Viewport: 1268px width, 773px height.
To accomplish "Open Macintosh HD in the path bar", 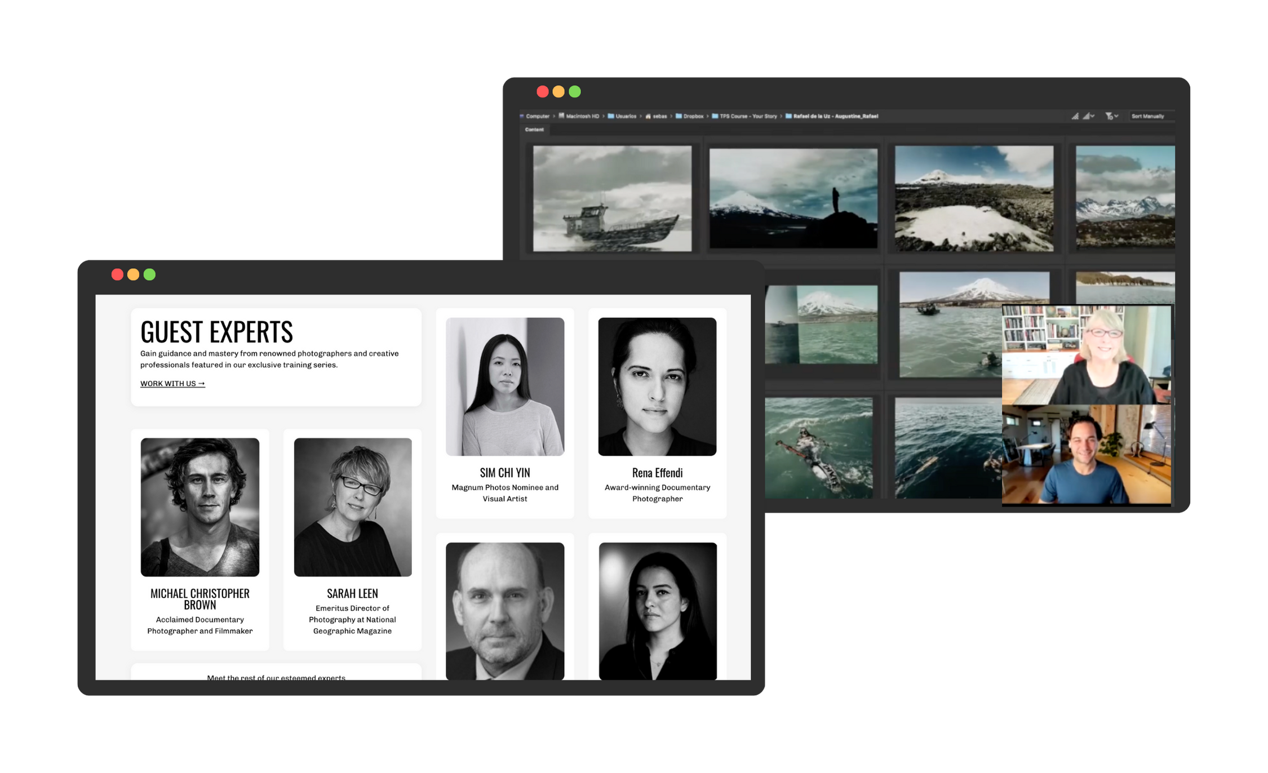I will 582,116.
